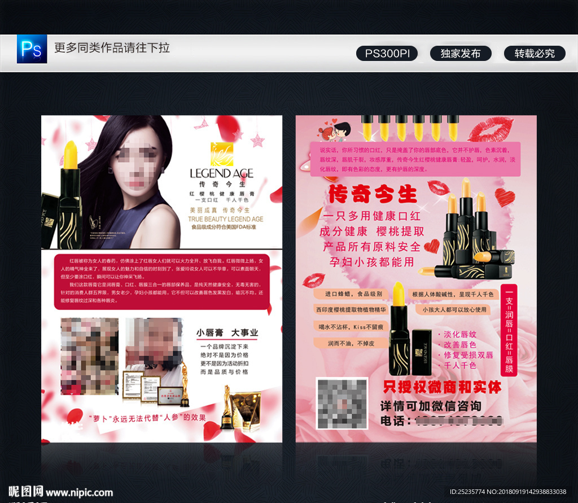Viewport: 578px width, 503px height.
Task: Click the 喝水不沾杯，Kiss不留痕 label
Action: 351,327
